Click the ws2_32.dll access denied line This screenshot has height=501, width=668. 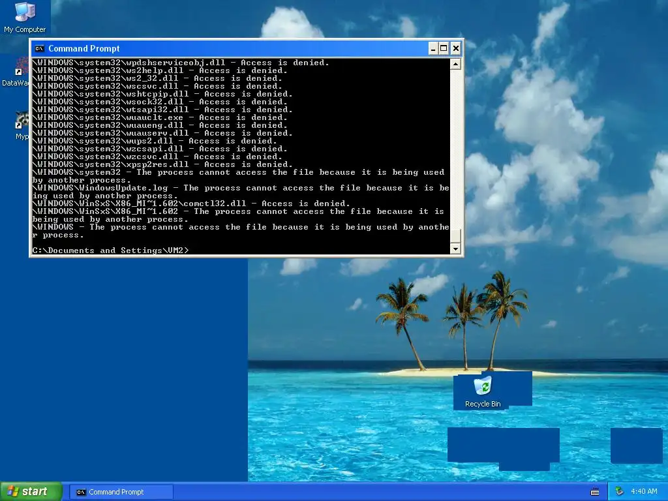coord(157,78)
